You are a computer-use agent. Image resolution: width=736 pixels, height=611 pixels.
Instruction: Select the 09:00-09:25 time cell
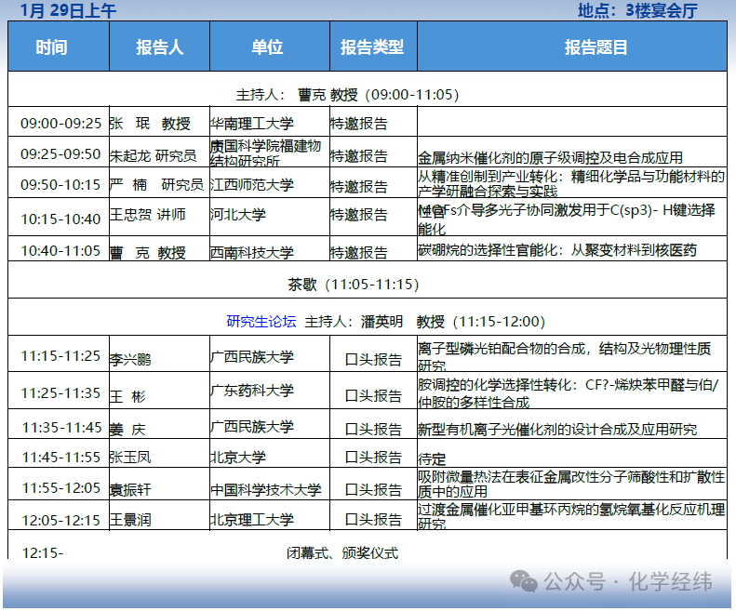pyautogui.click(x=60, y=123)
